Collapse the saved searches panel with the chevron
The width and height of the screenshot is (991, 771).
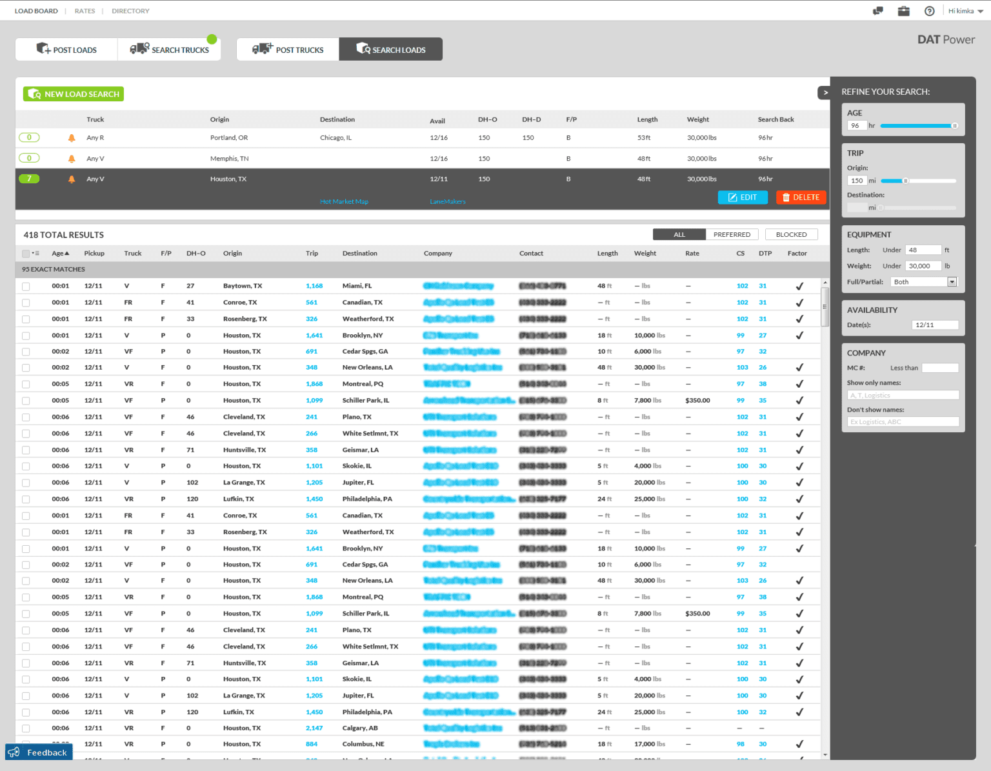tap(825, 93)
